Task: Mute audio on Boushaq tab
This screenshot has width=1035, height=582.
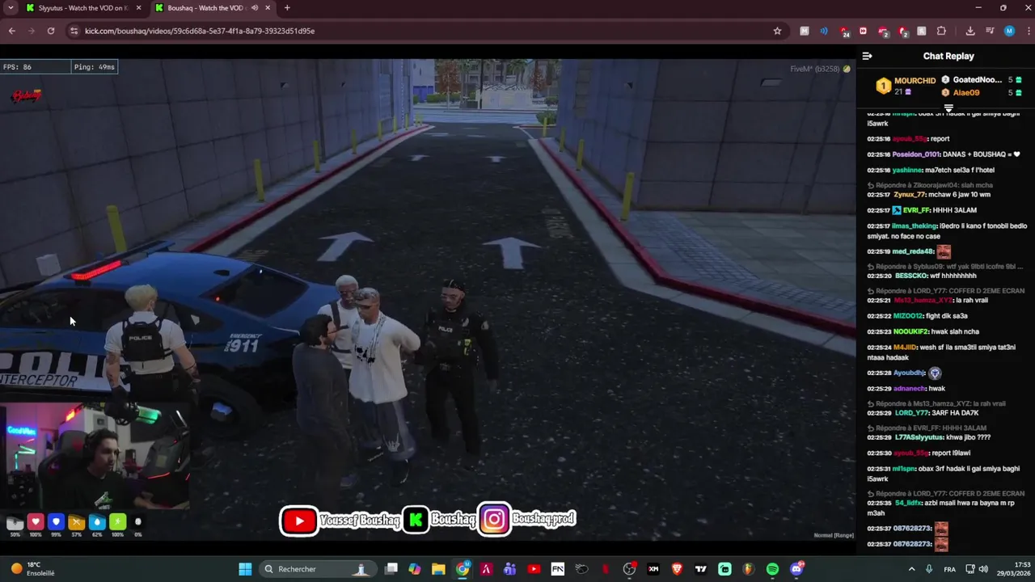Action: point(255,8)
